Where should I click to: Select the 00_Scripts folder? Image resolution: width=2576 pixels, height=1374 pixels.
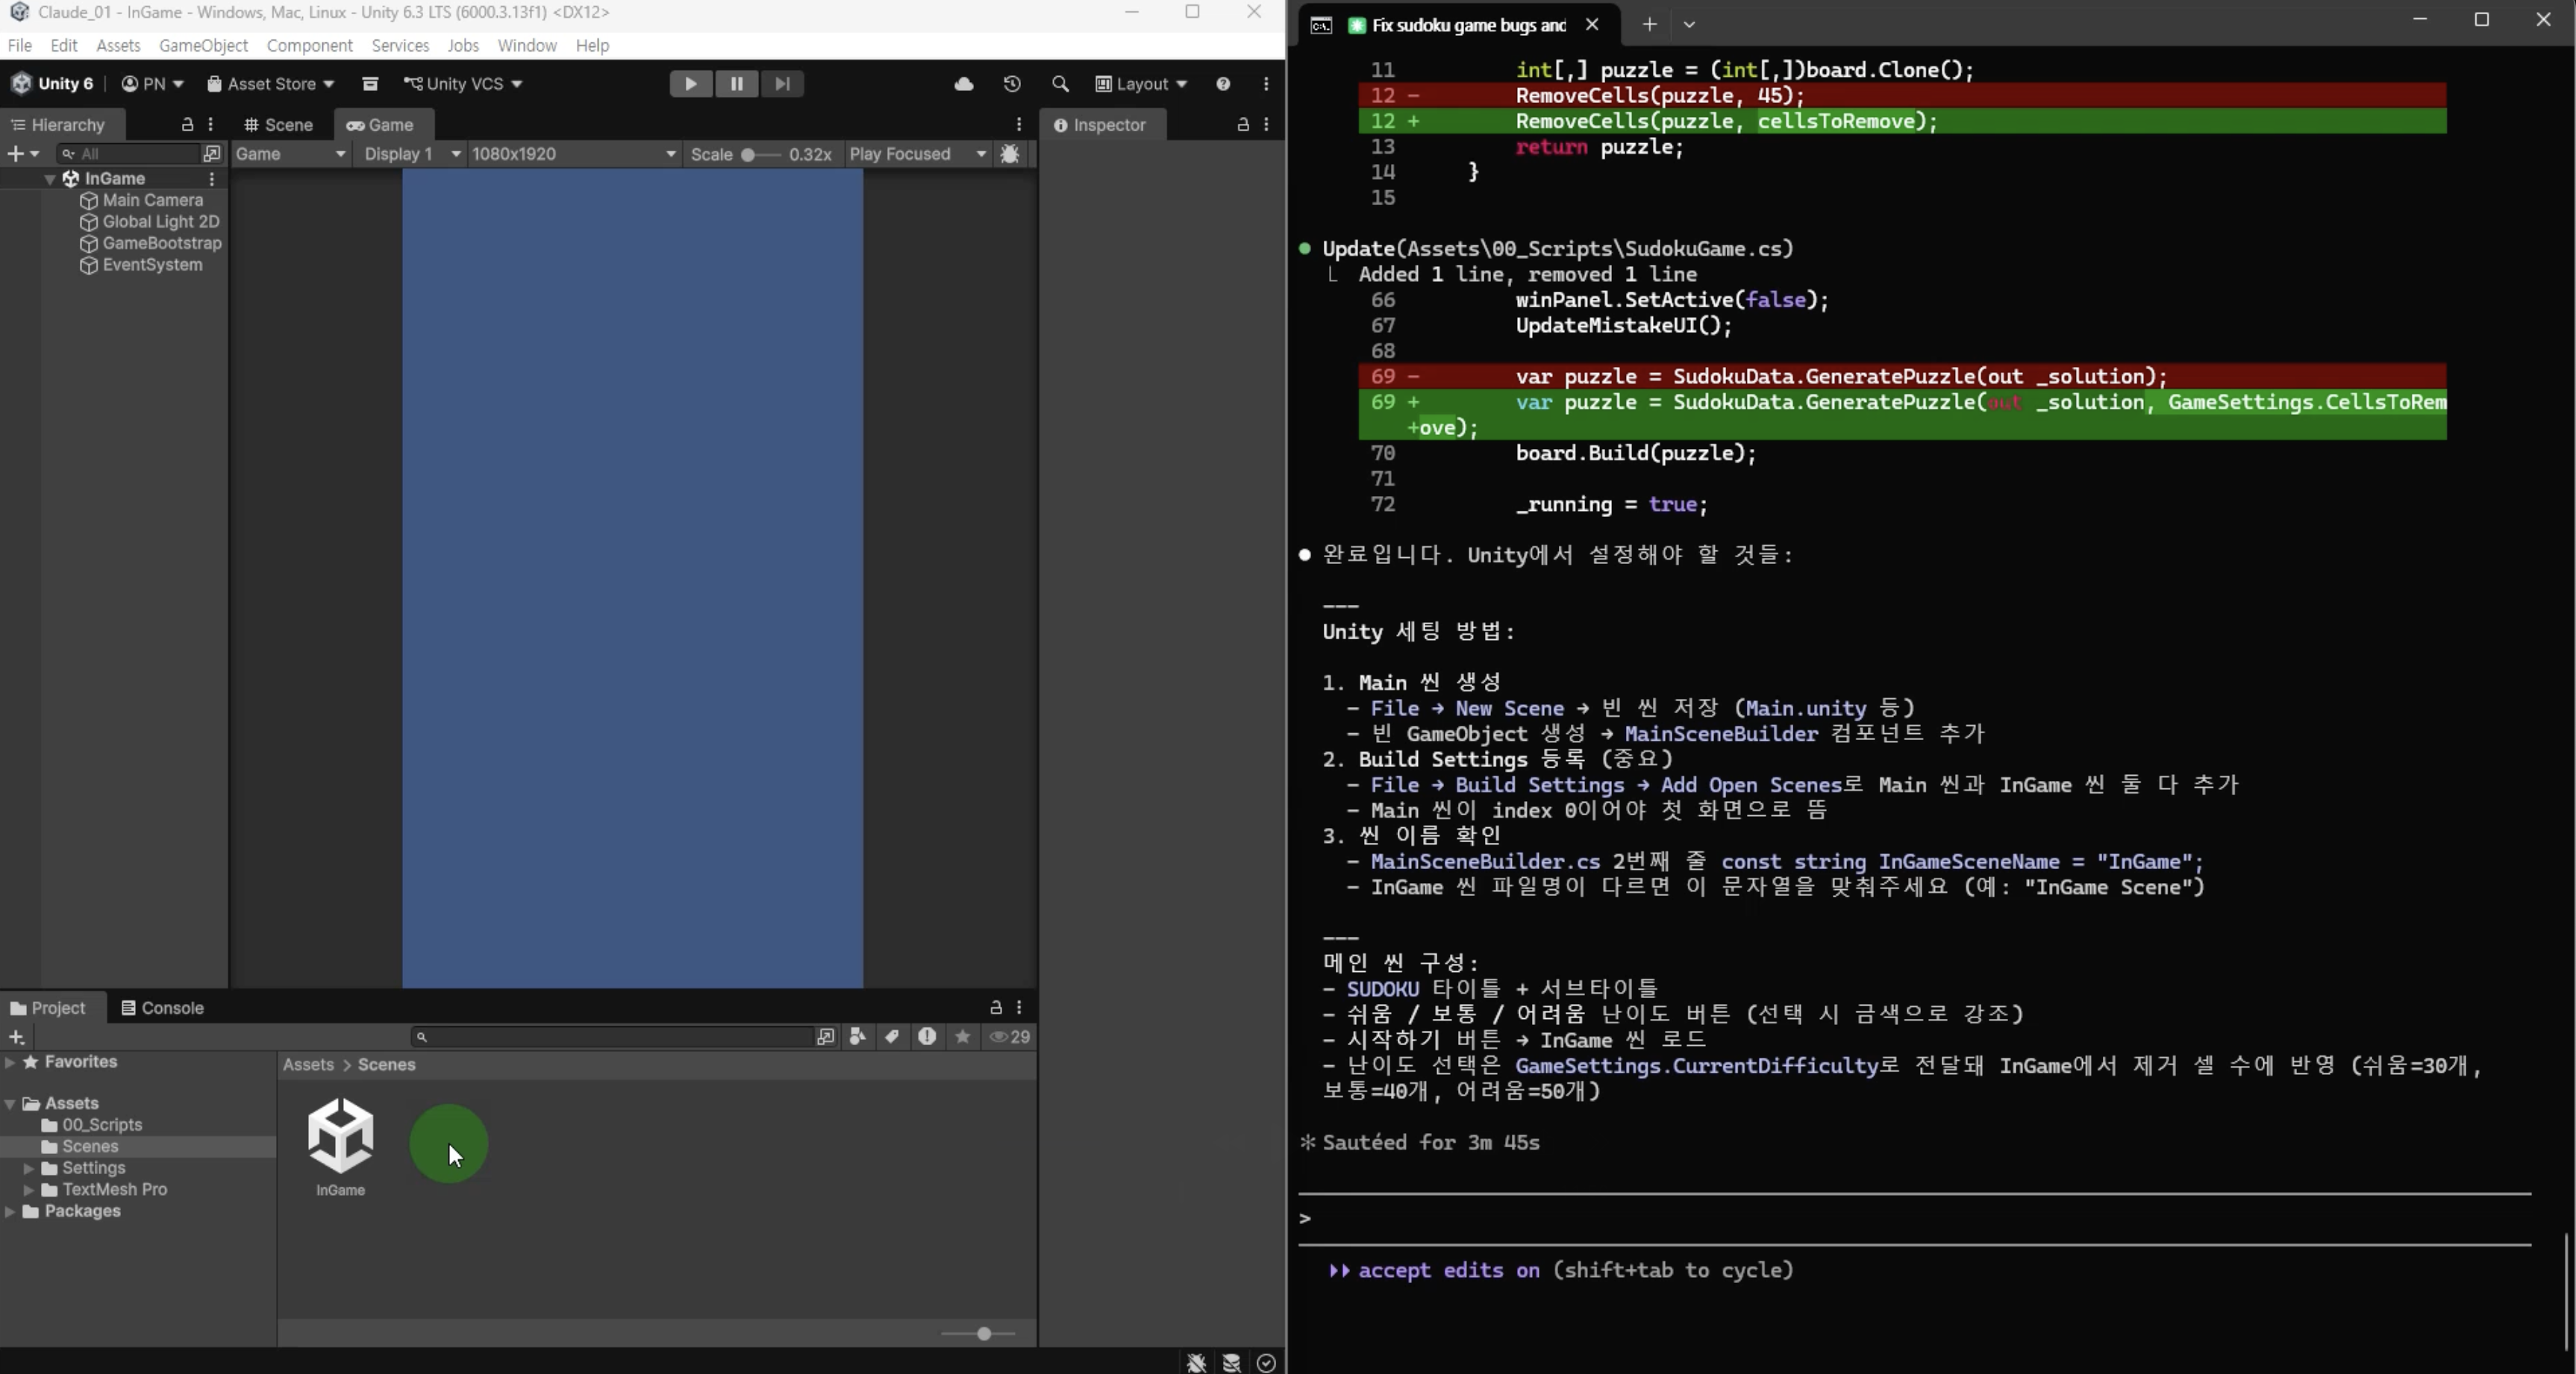(x=92, y=1125)
